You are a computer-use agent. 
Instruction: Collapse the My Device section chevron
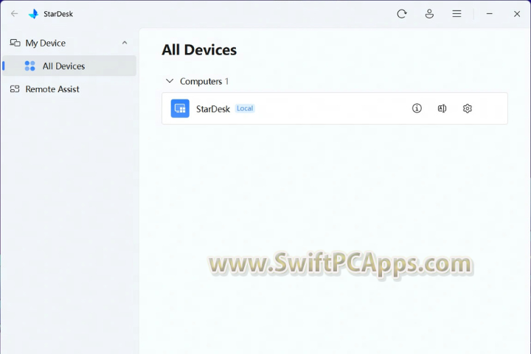click(125, 43)
